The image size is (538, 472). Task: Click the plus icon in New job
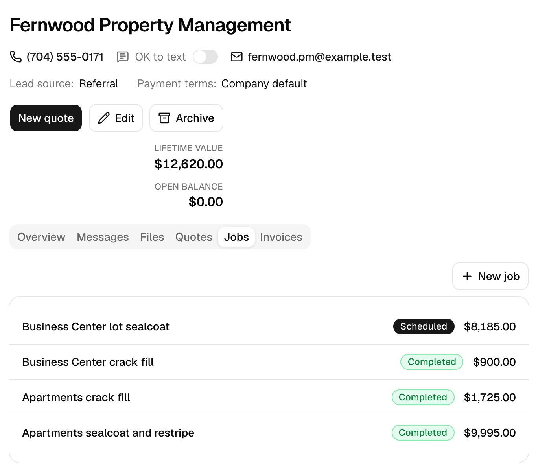click(x=467, y=276)
